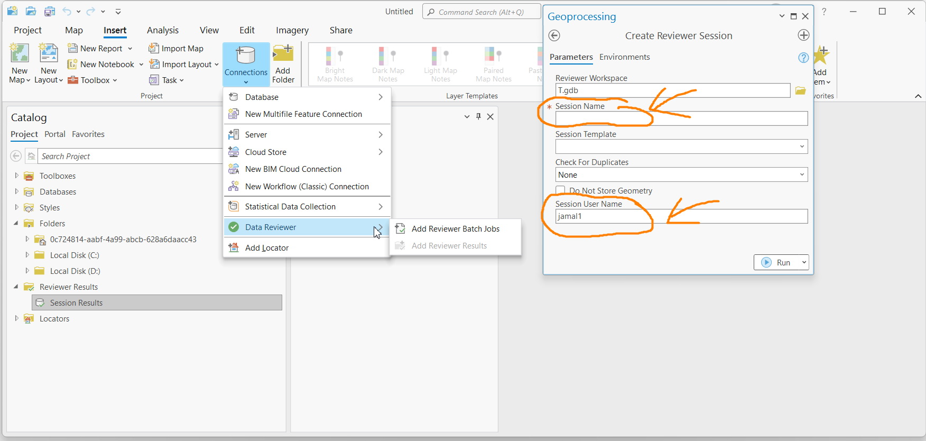Image resolution: width=926 pixels, height=441 pixels.
Task: Click the New Map icon
Action: [20, 54]
